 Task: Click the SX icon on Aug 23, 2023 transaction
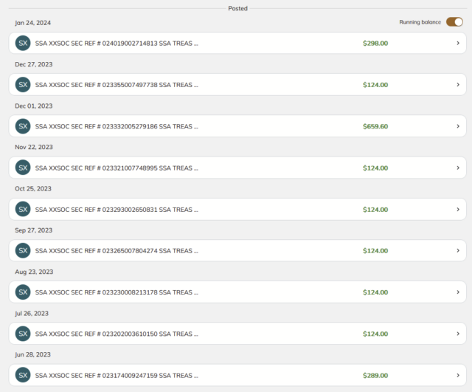point(23,292)
